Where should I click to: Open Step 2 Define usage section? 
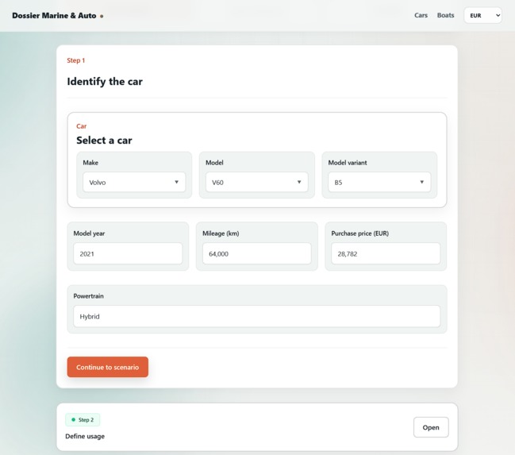[x=431, y=427]
